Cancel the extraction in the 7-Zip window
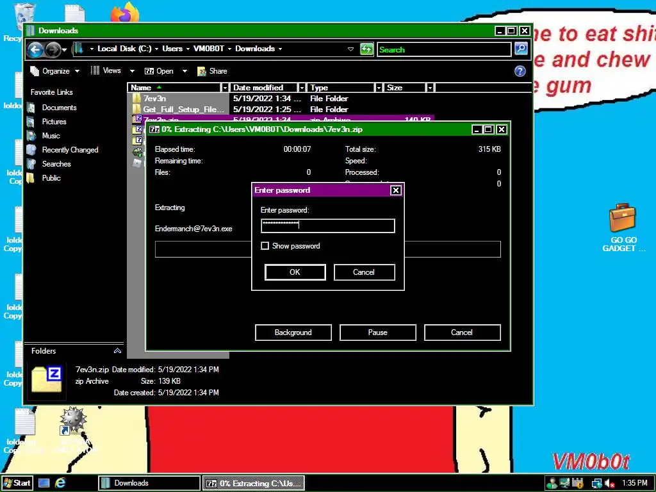 click(x=462, y=332)
